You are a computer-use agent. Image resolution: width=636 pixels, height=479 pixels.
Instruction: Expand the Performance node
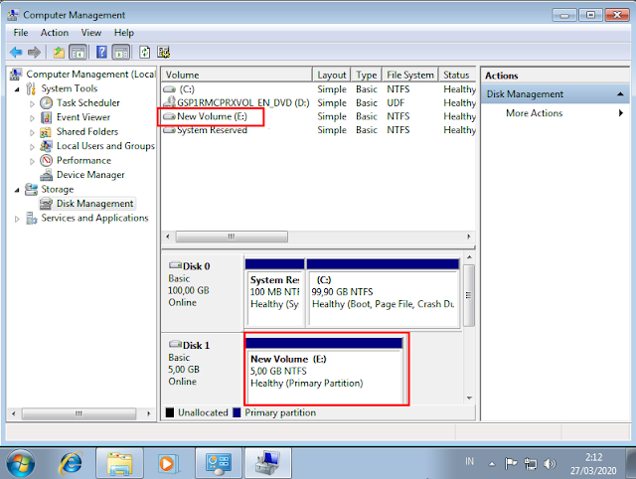(32, 161)
